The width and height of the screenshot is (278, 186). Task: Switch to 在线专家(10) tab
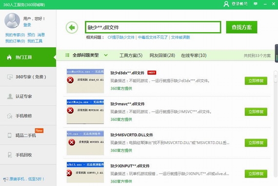[x=194, y=56]
